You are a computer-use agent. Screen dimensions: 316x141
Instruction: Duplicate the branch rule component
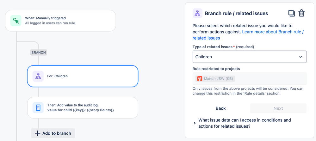(x=291, y=13)
